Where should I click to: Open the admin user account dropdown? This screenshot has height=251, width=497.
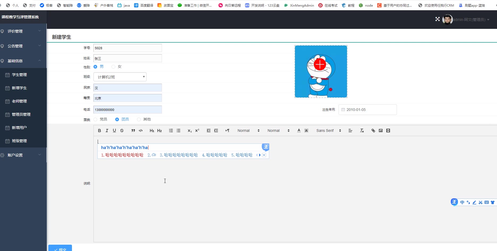(x=471, y=20)
